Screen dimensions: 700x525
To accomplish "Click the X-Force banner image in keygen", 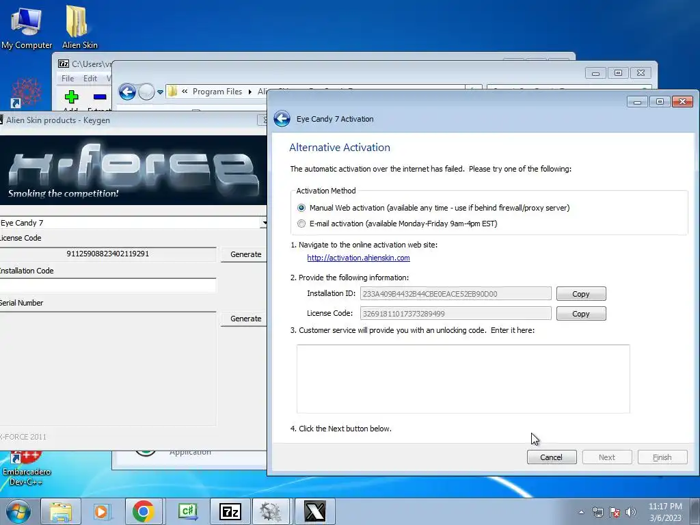I will [133, 170].
